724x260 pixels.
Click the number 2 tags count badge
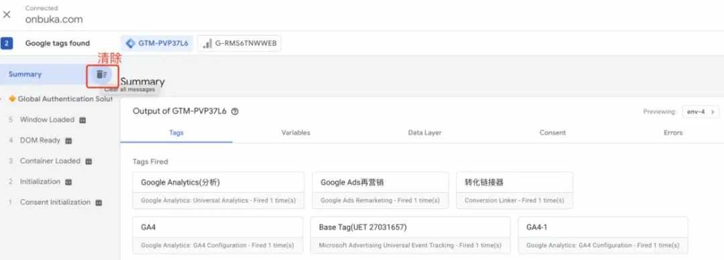[7, 44]
